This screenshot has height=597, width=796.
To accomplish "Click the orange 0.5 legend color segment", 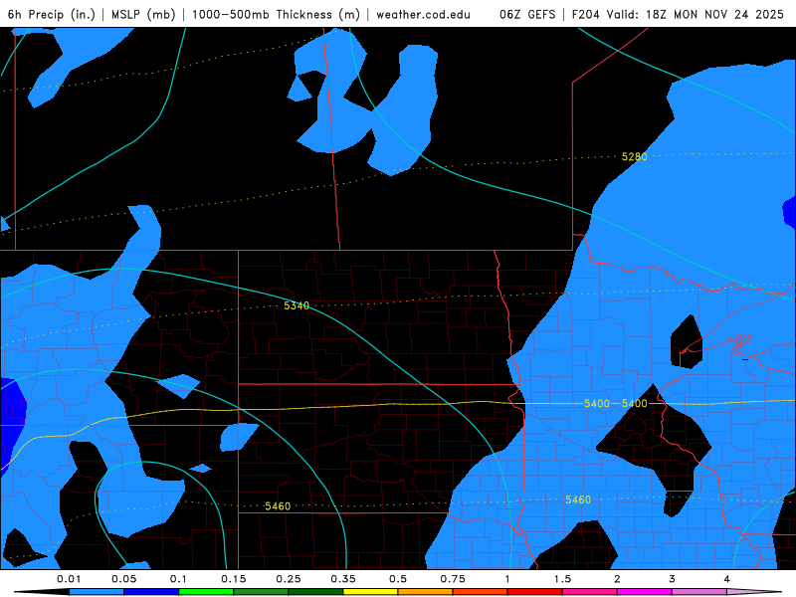I will (426, 592).
